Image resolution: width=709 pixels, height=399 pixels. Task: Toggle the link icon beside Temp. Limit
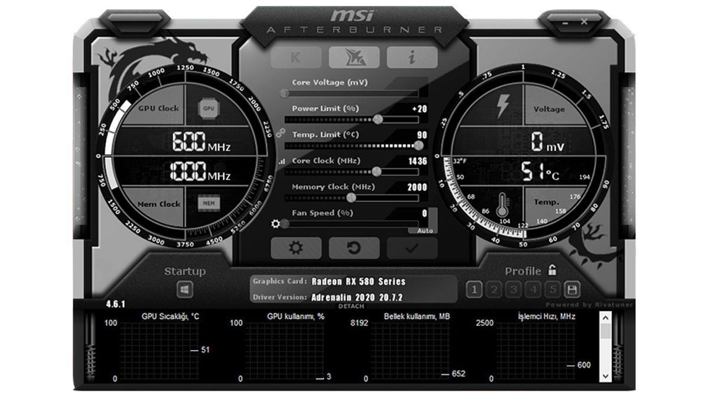[281, 134]
